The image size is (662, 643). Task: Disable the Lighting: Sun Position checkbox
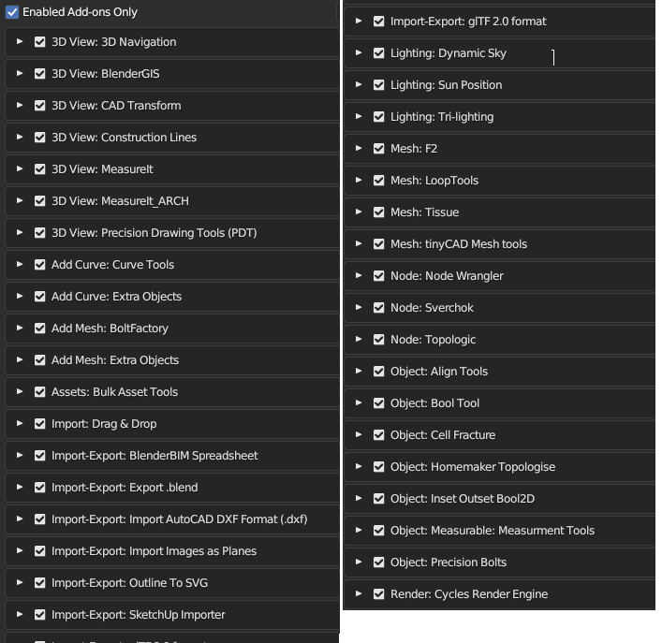378,85
